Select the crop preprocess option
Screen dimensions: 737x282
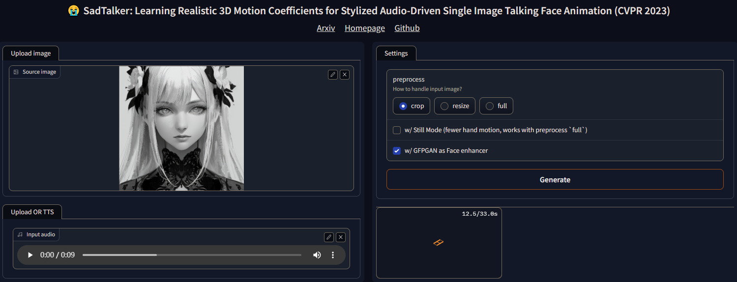tap(412, 106)
